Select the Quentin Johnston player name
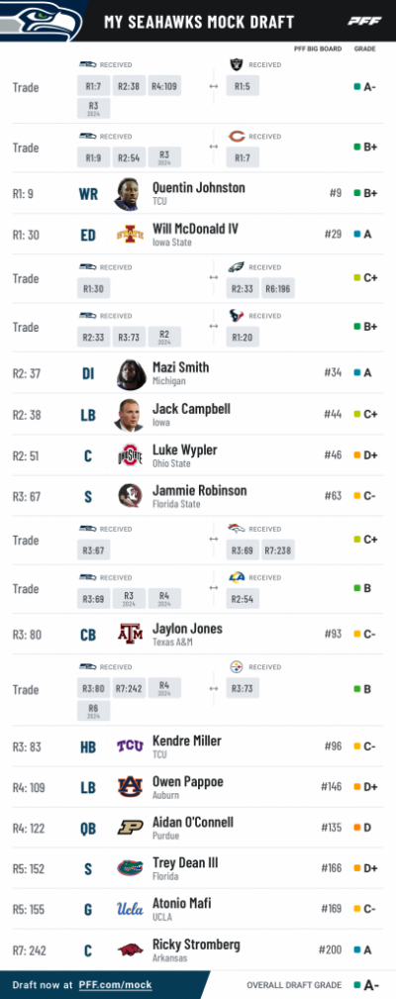Viewport: 396px width, 999px height. [199, 187]
